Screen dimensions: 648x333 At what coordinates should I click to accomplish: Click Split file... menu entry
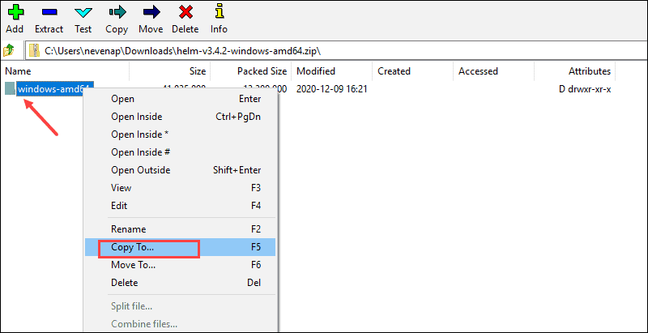coord(180,306)
